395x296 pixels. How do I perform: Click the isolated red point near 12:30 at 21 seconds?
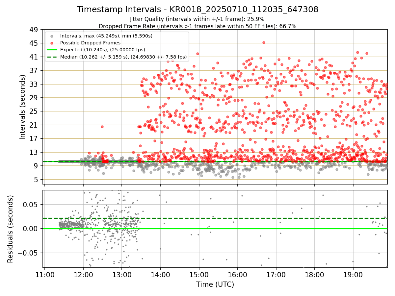tap(102, 127)
